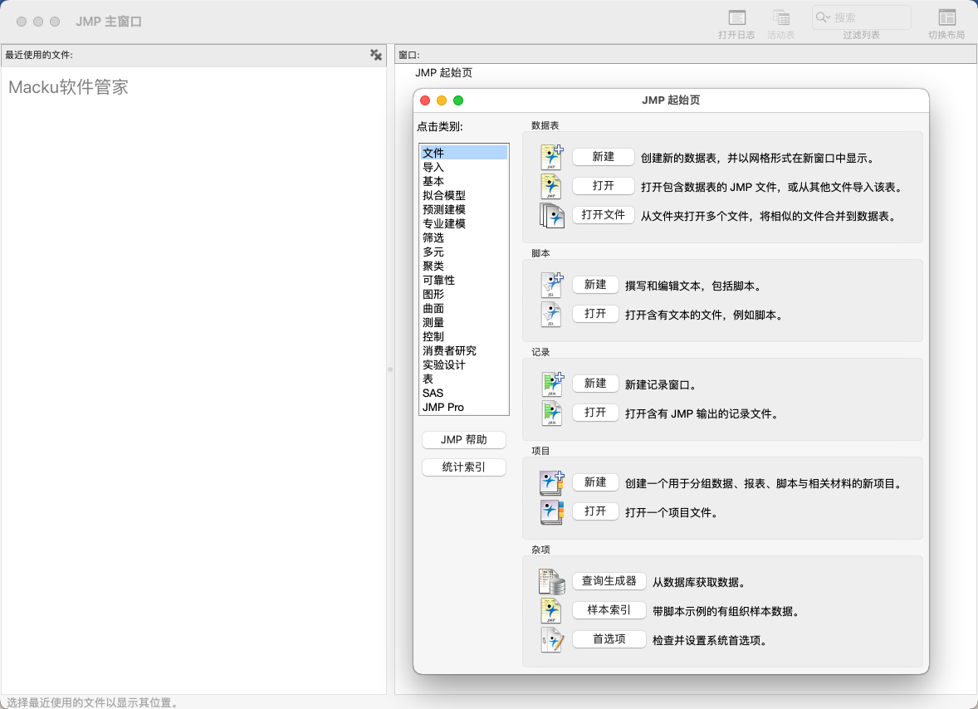978x709 pixels.
Task: Click 新建 button in the 数据表 section
Action: pos(603,157)
